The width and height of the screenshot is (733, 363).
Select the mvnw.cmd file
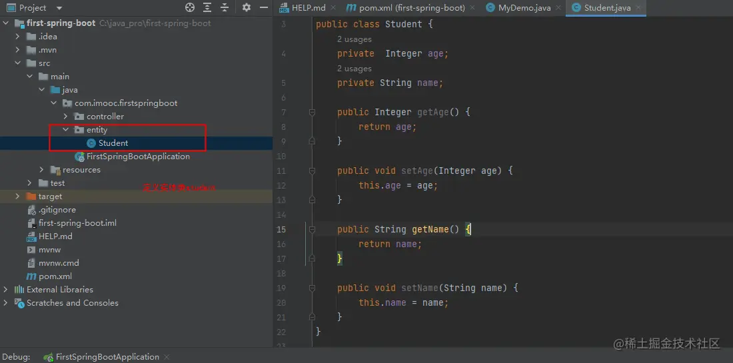[59, 263]
